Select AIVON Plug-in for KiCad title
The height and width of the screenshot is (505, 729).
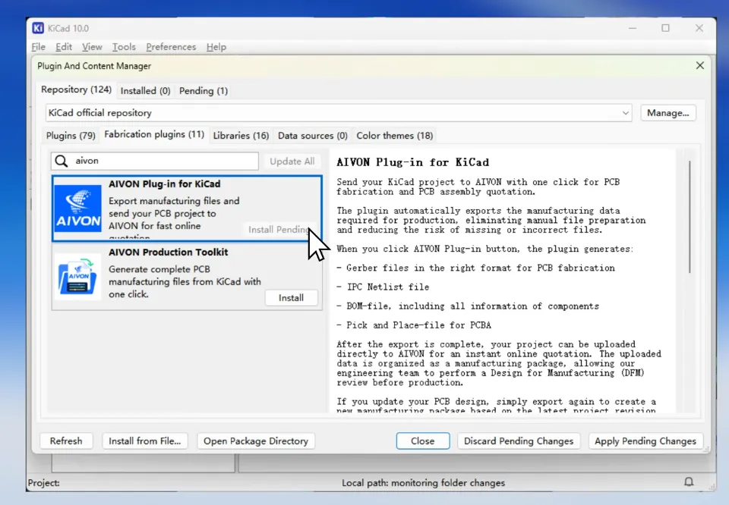point(165,183)
